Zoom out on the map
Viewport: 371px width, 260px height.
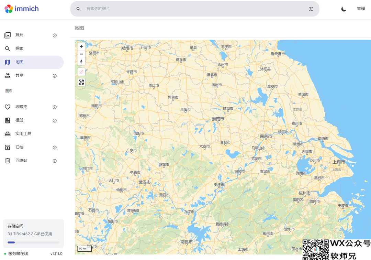pos(81,54)
